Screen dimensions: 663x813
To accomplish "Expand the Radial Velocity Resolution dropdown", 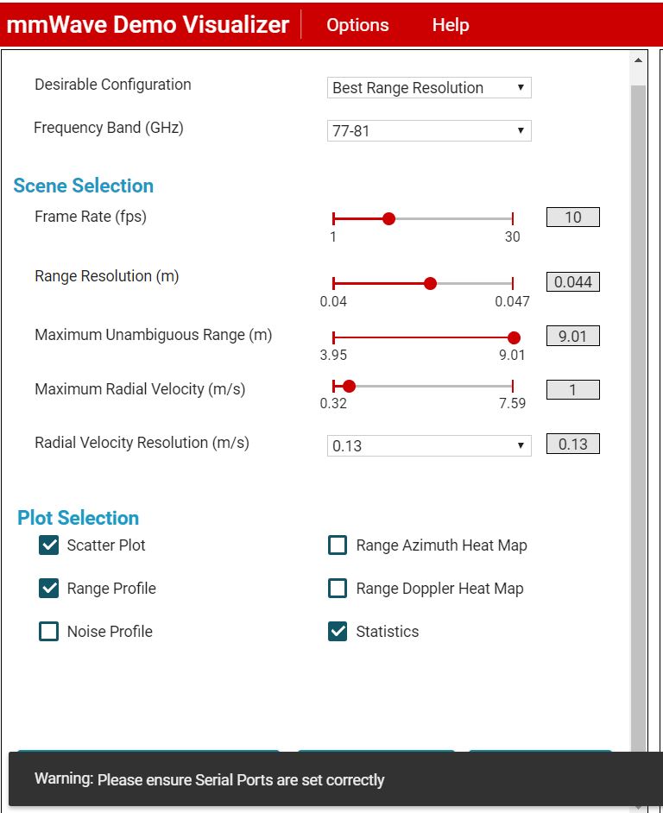I will tap(429, 445).
